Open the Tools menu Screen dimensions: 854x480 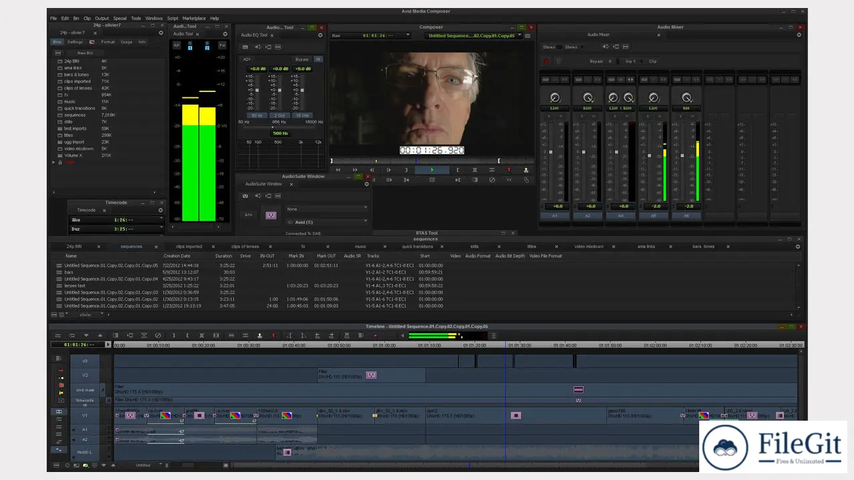pos(136,18)
